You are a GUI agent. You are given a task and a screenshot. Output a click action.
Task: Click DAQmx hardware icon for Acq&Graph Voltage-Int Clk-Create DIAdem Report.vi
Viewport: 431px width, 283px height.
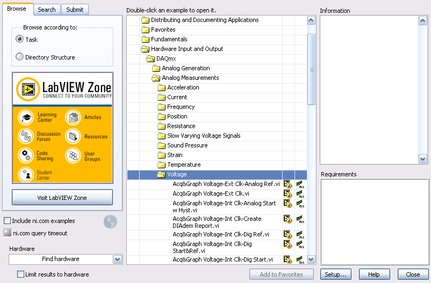click(x=300, y=219)
